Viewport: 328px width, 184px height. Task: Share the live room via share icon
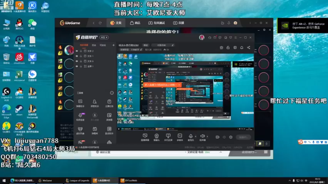tap(248, 47)
